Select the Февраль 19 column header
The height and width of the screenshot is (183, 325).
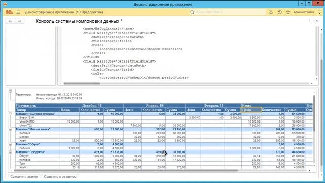[x=213, y=106]
